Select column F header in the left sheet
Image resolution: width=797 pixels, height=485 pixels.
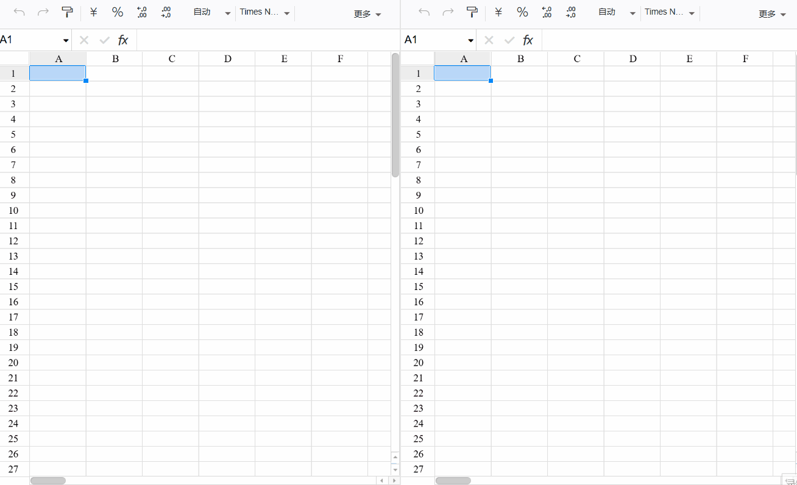[340, 58]
